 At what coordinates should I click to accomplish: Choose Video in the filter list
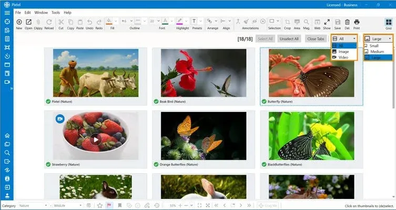coord(344,57)
